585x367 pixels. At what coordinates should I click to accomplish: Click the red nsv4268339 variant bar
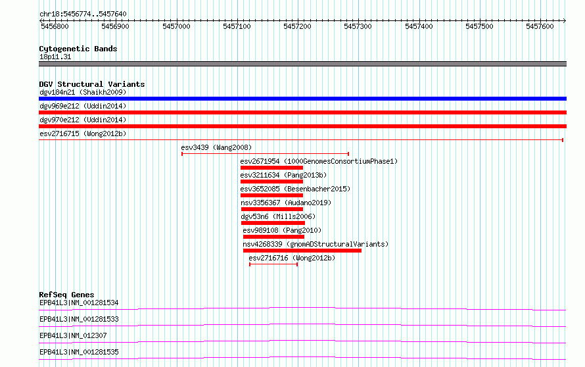[x=302, y=251]
